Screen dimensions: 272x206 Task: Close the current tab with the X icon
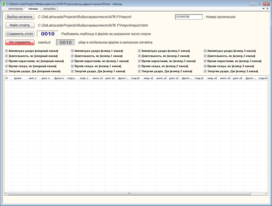tap(267, 8)
